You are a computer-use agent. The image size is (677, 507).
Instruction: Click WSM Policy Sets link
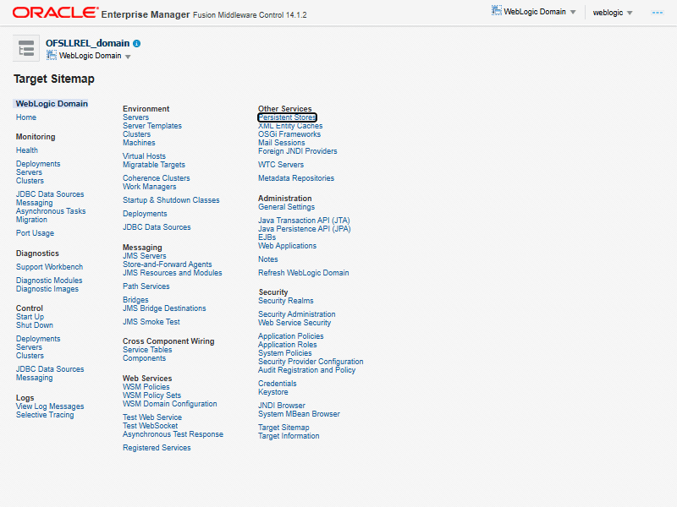click(151, 395)
